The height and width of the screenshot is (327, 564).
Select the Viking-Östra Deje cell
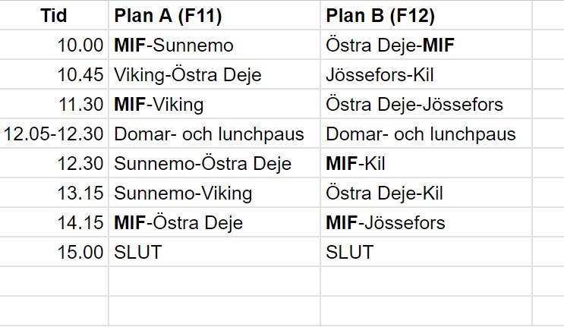pyautogui.click(x=187, y=75)
